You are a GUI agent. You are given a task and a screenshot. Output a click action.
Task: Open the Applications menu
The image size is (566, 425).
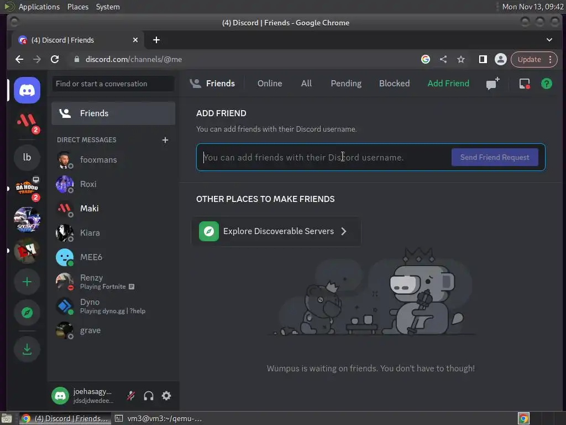pyautogui.click(x=39, y=7)
